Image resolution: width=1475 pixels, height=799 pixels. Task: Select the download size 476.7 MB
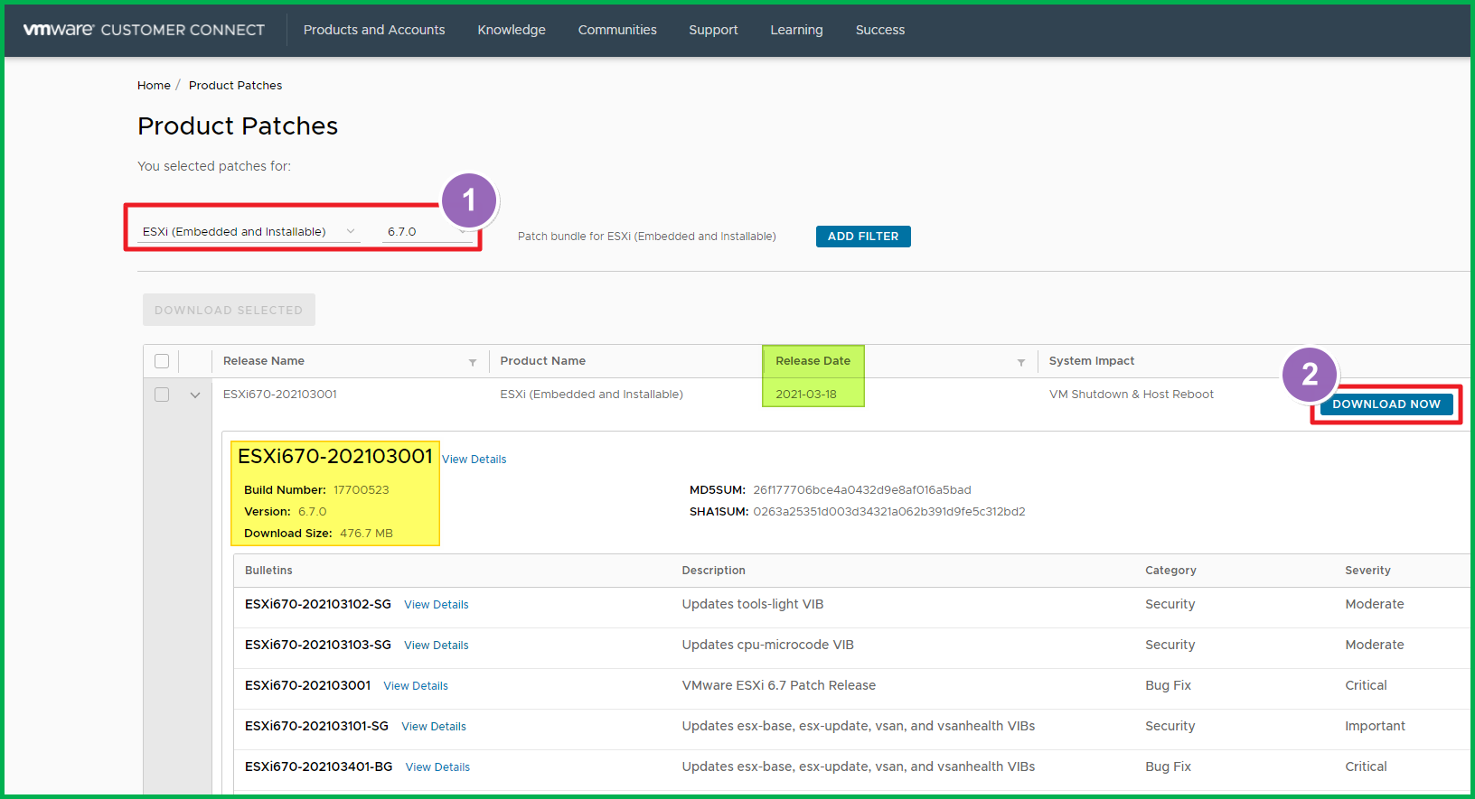pyautogui.click(x=366, y=534)
